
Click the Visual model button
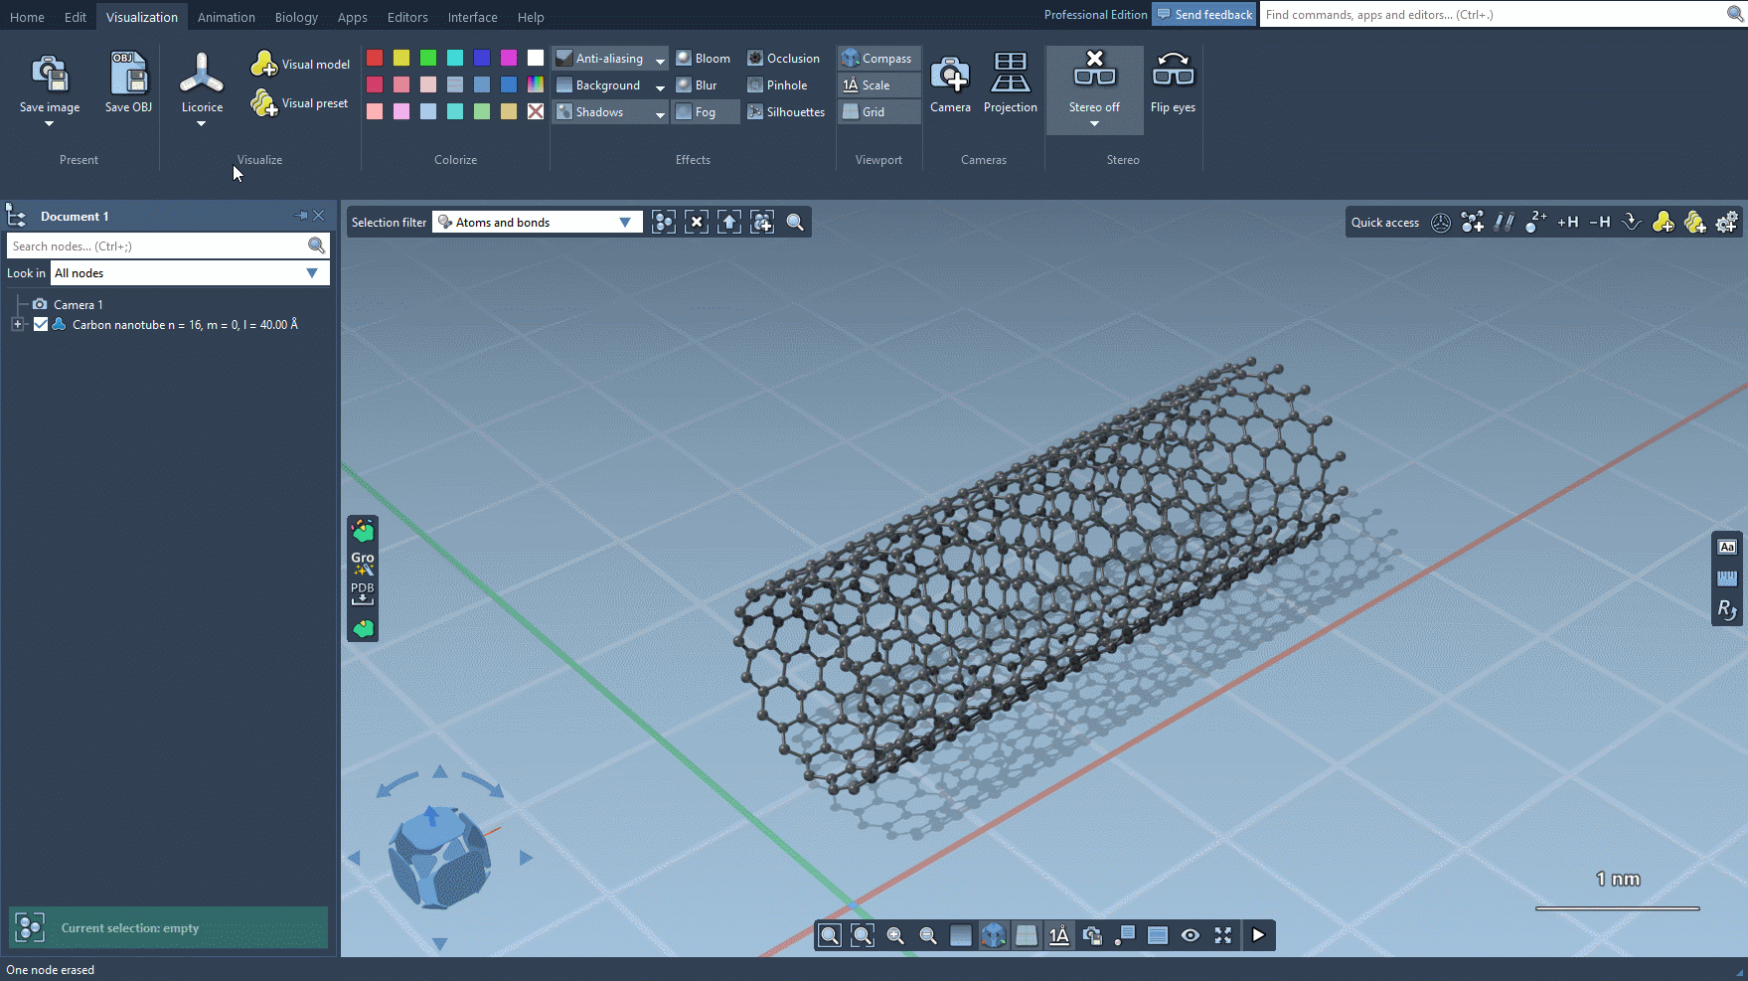click(x=300, y=65)
